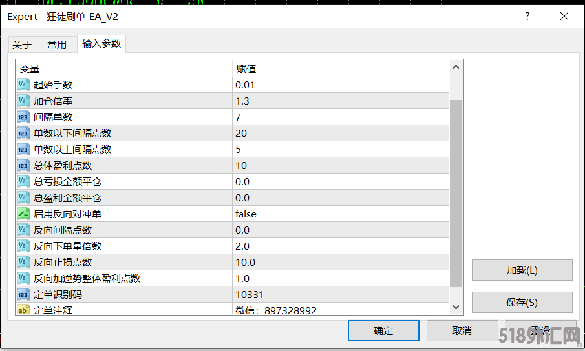Select the 反向止损点数 value 10.0

click(245, 263)
